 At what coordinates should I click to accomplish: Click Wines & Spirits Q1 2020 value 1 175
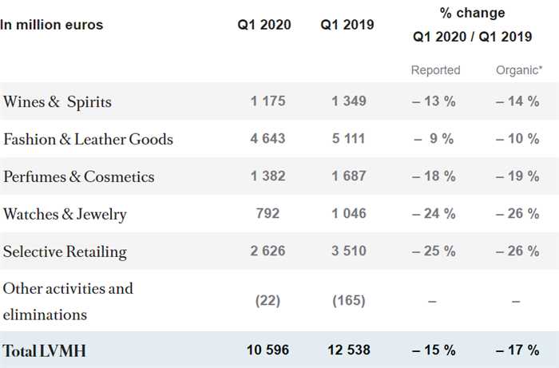[267, 101]
